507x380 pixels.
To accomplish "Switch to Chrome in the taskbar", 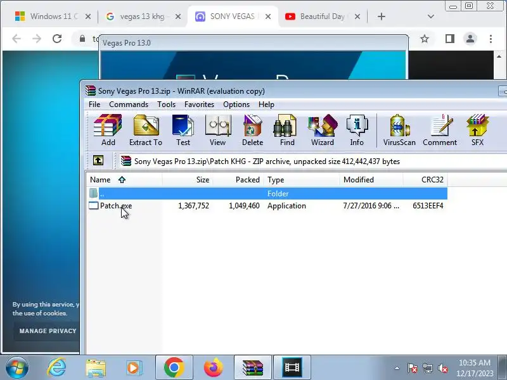I will point(174,367).
